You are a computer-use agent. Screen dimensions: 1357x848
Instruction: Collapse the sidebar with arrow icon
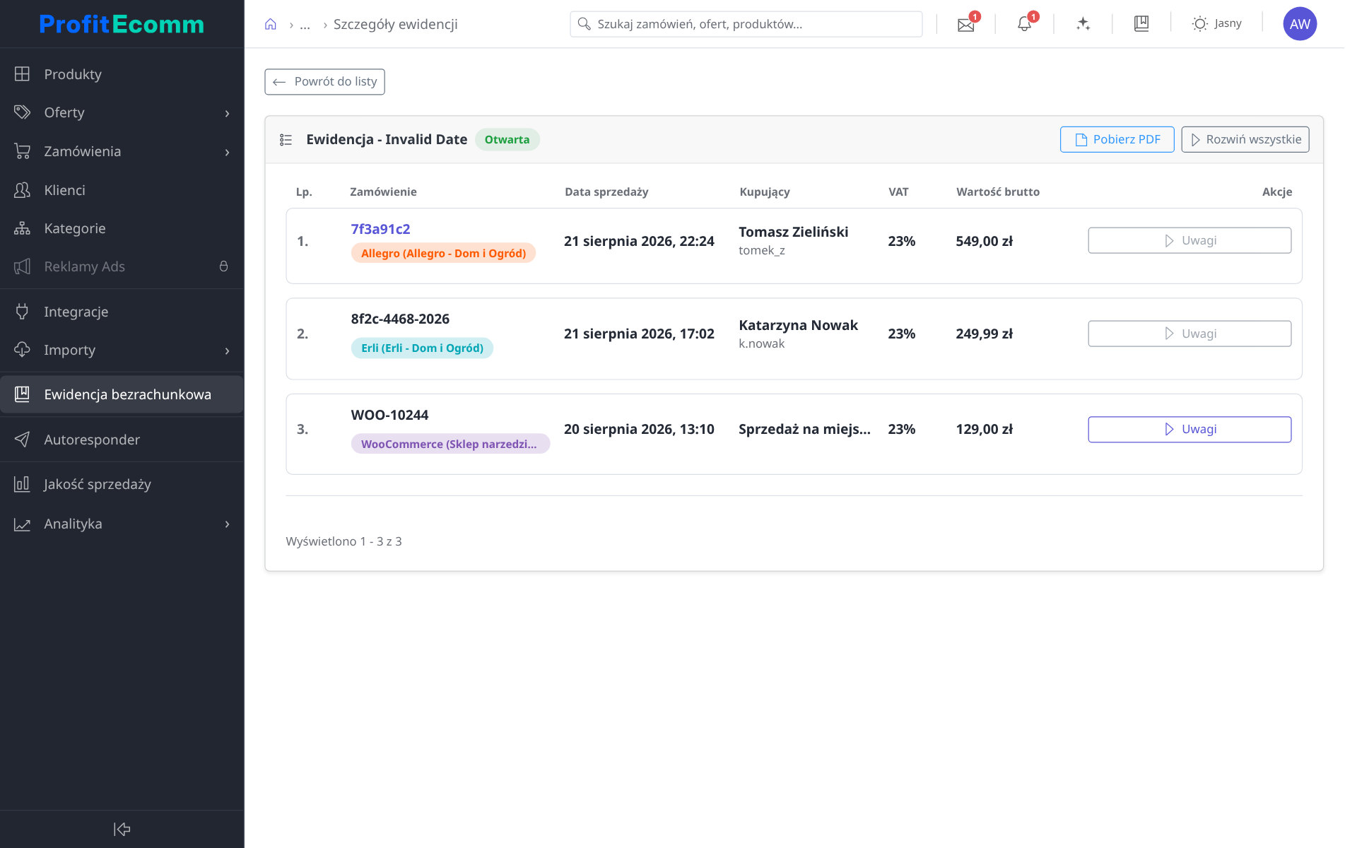click(x=122, y=829)
